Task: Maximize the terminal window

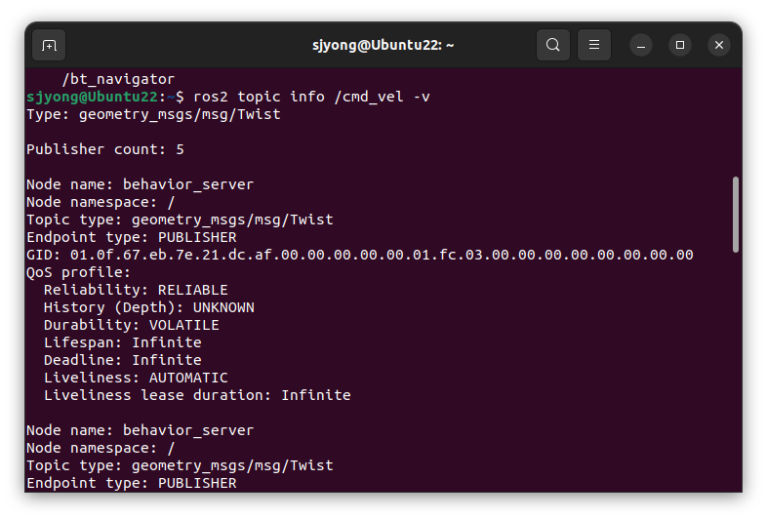Action: pyautogui.click(x=680, y=46)
